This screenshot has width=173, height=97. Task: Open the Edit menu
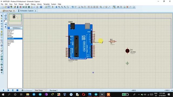coord(6,4)
